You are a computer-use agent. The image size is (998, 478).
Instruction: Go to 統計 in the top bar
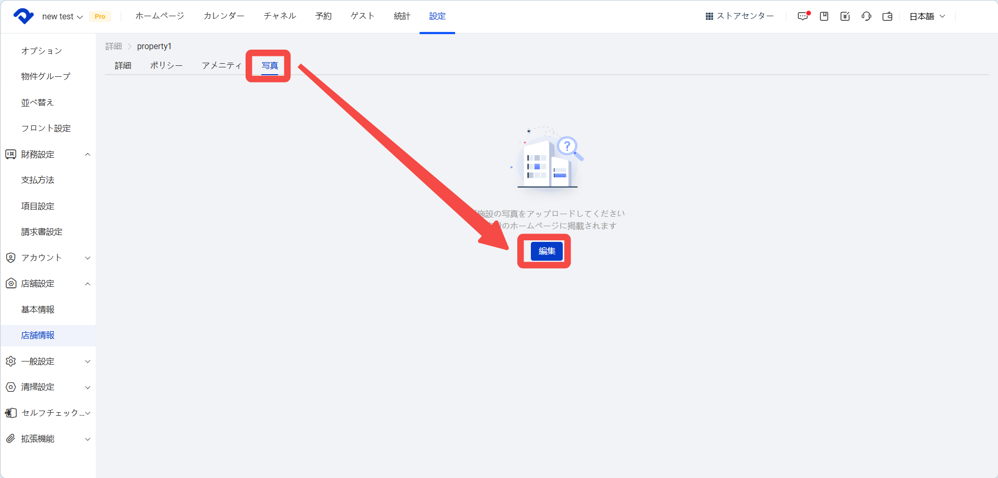(402, 16)
